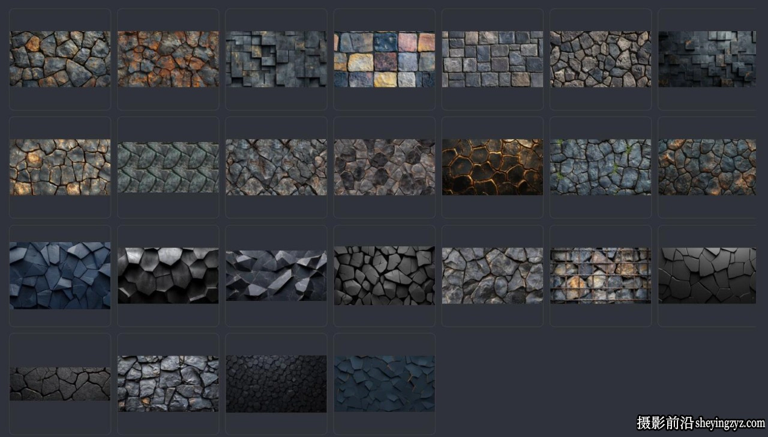Viewport: 768px width, 437px height.
Task: Select the narrow dark charcoal cracked texture
Action: [60, 384]
